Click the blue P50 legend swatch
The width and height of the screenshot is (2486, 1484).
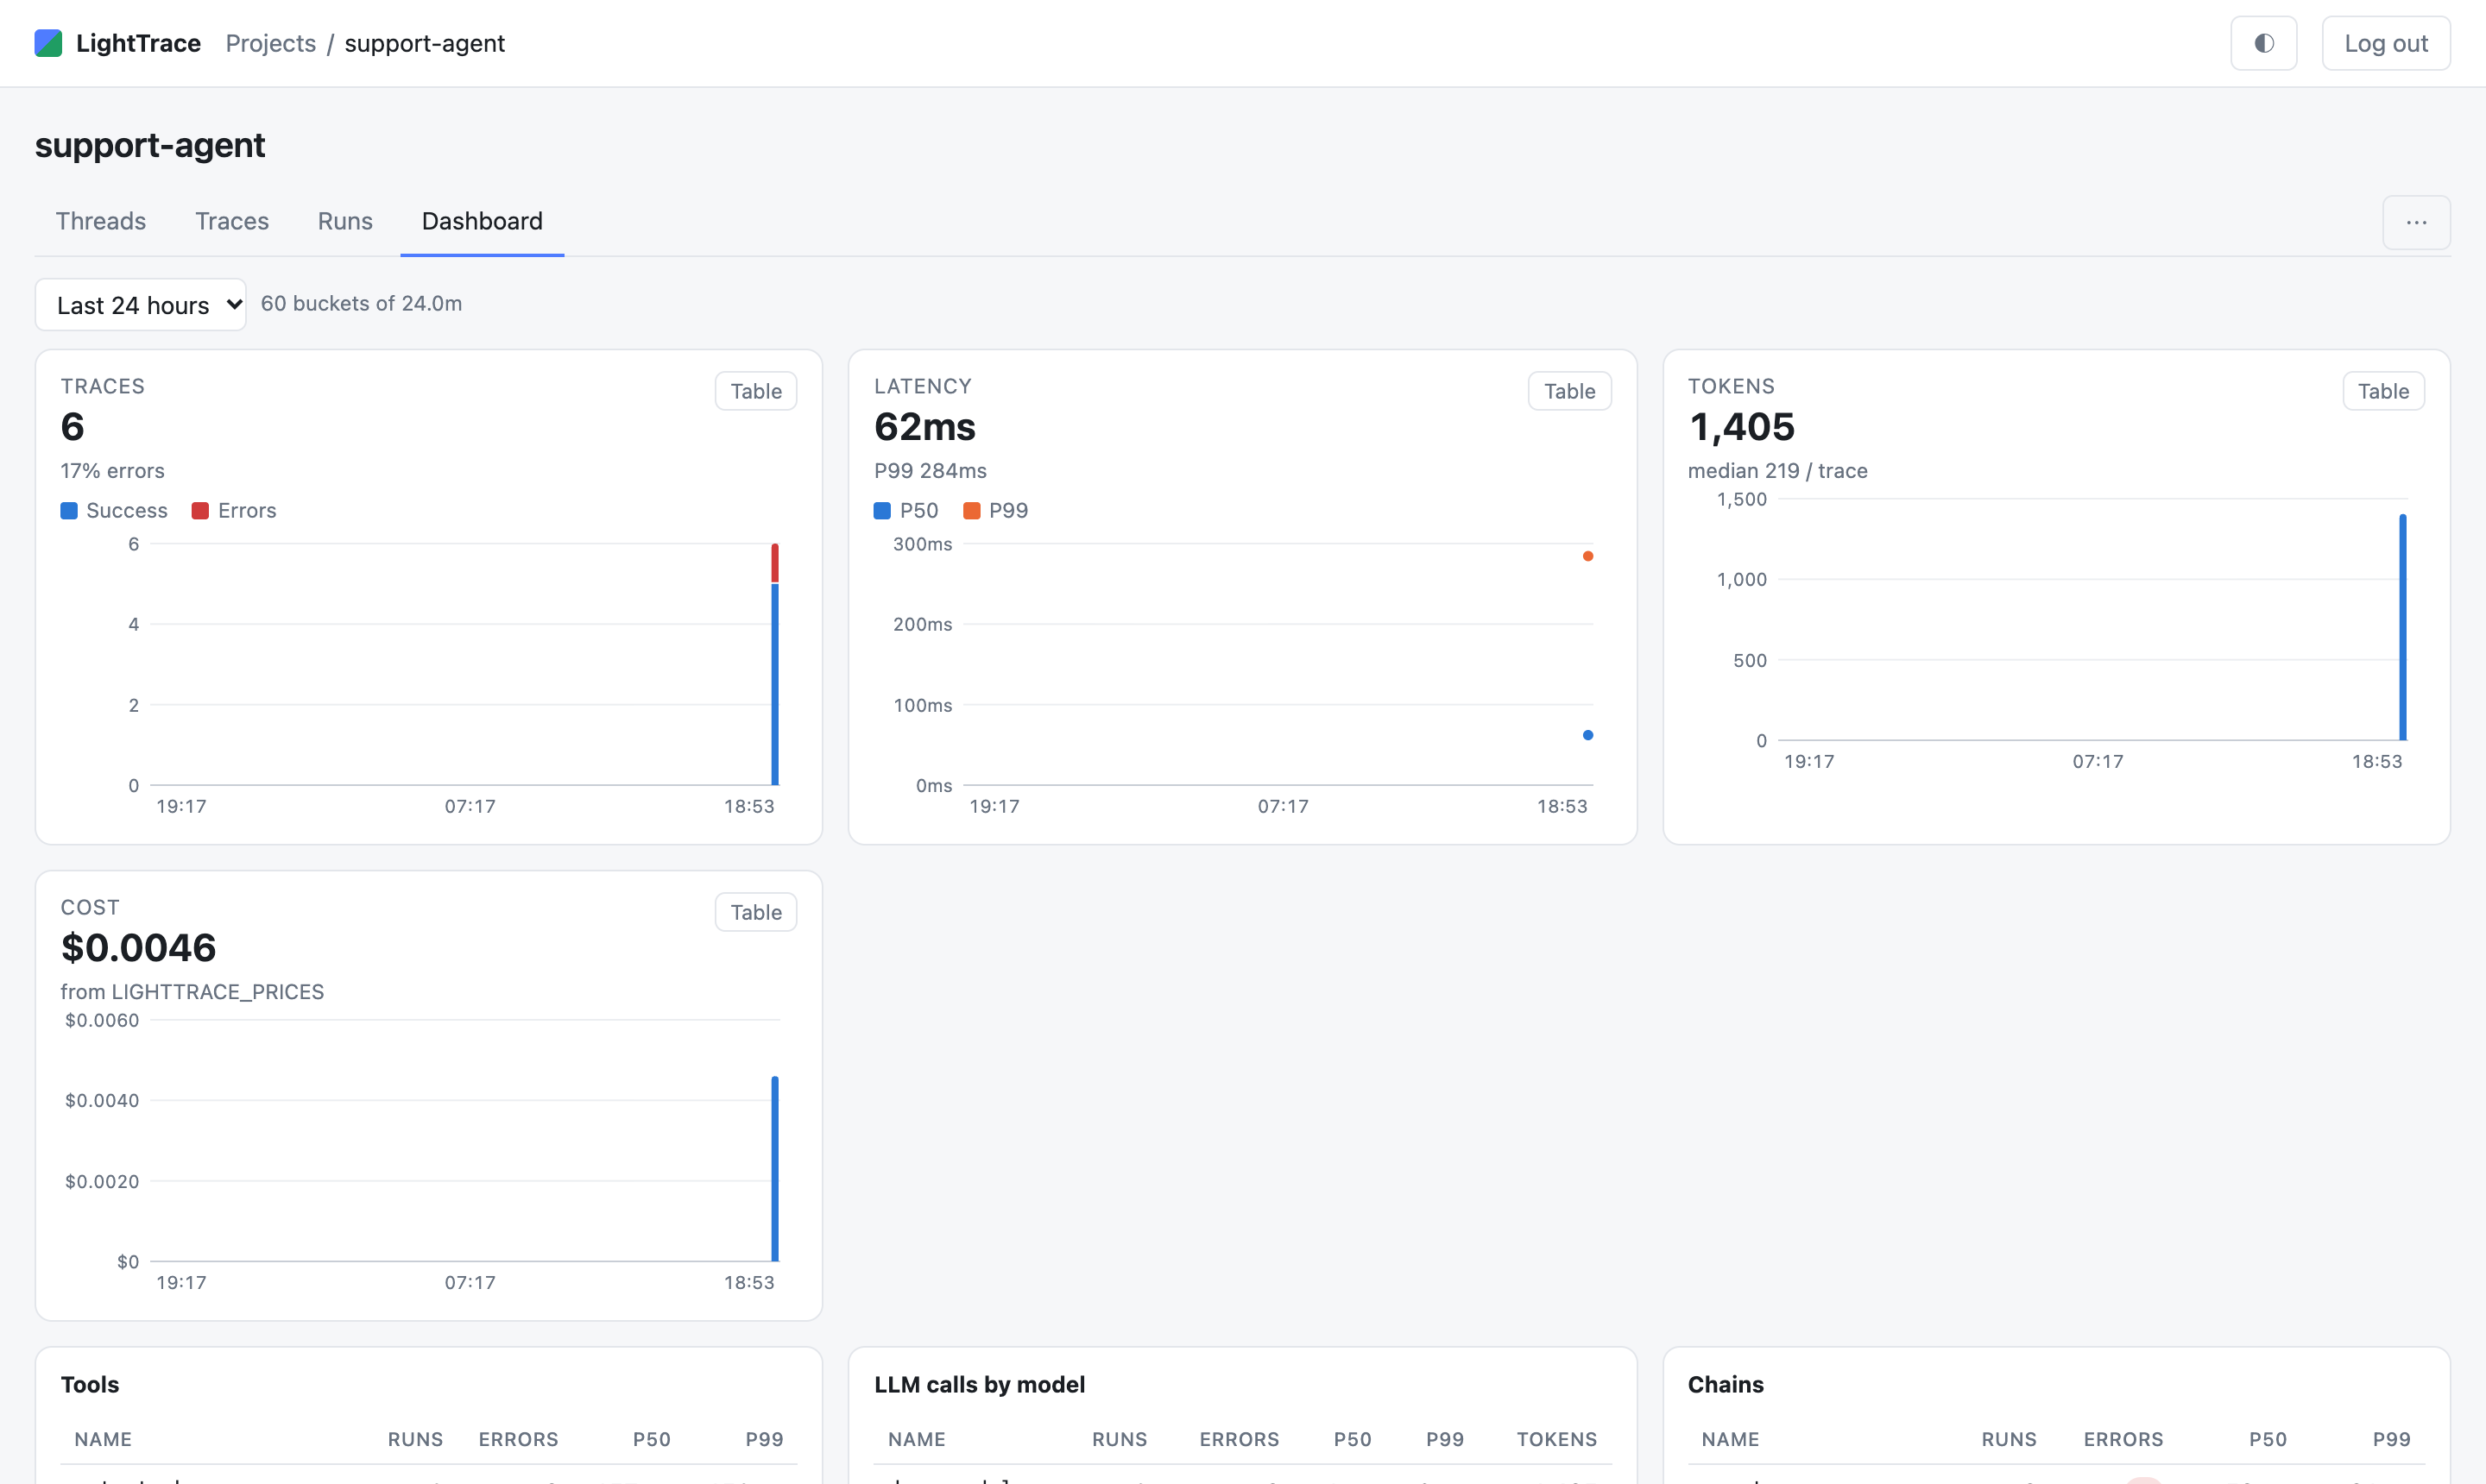coord(882,511)
